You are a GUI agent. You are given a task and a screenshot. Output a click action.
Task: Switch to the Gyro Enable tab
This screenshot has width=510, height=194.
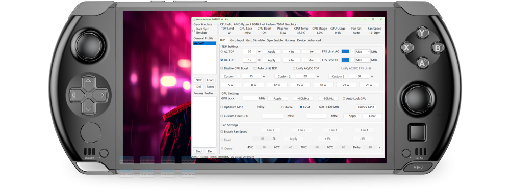pos(274,40)
